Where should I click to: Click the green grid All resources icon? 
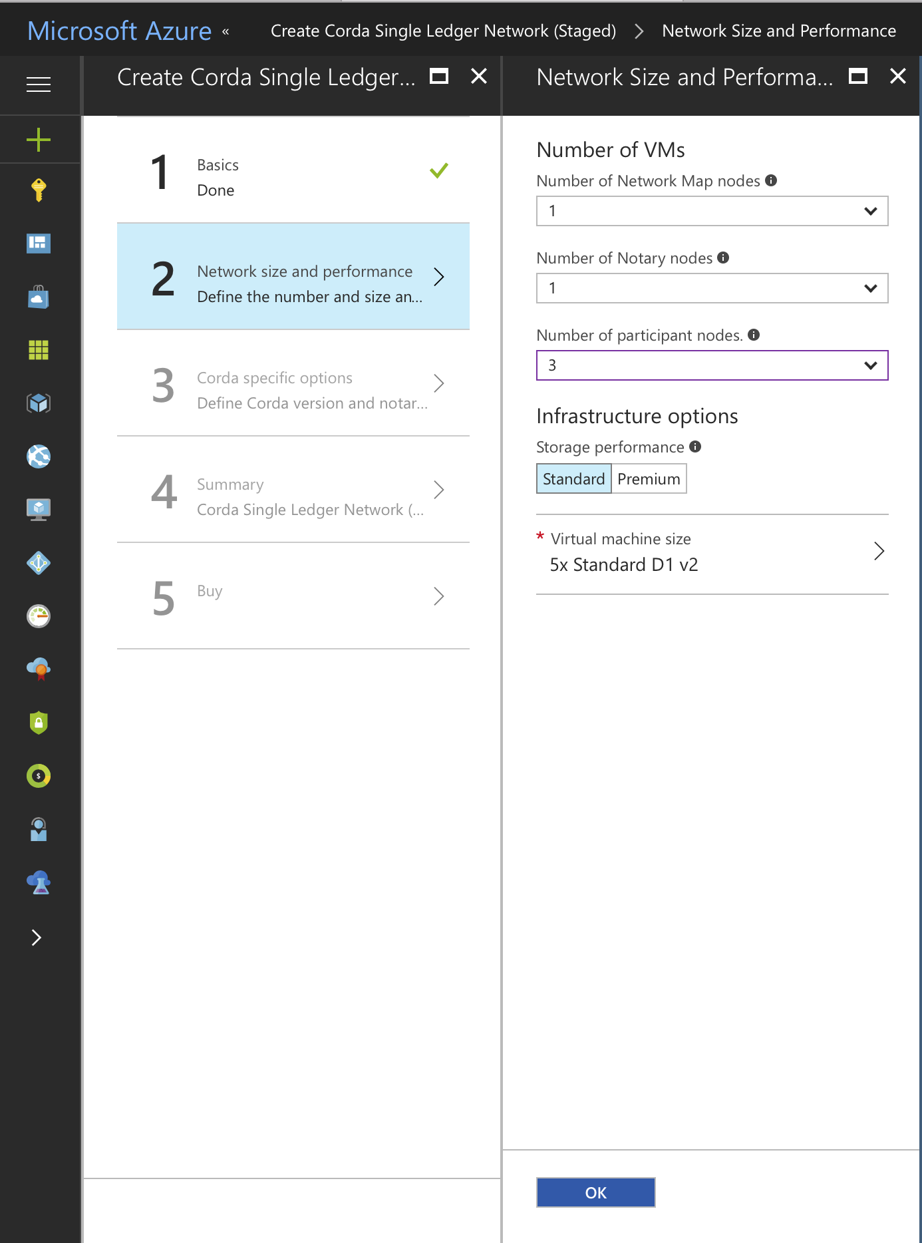point(39,350)
